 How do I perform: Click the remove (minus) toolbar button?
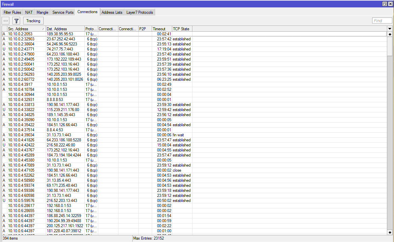[6, 21]
